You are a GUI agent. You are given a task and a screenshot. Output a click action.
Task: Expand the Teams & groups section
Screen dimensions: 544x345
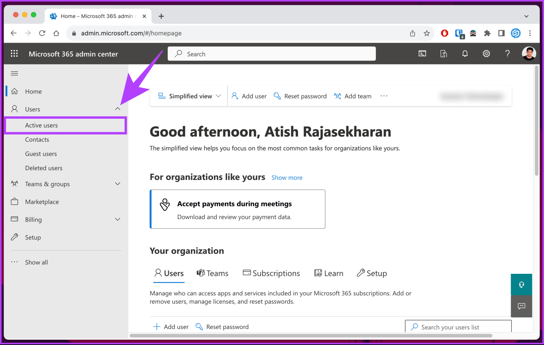click(x=118, y=184)
